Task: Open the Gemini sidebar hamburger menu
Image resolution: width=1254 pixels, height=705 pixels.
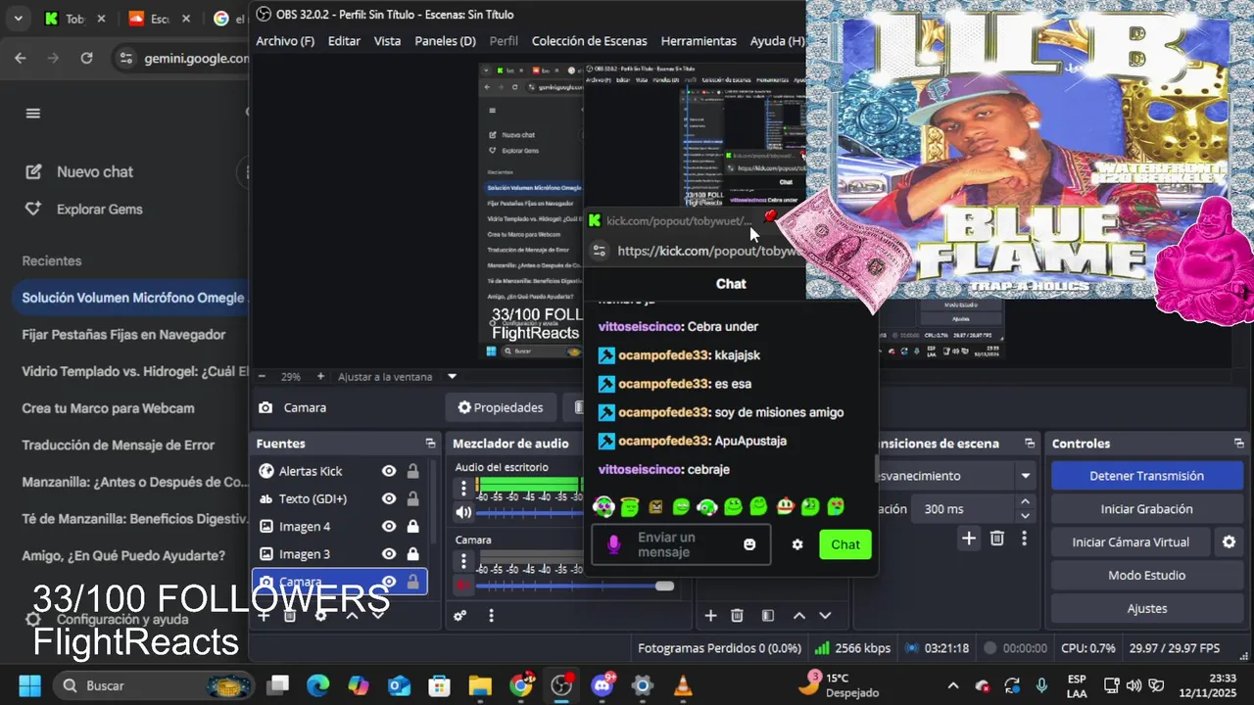Action: [x=33, y=113]
